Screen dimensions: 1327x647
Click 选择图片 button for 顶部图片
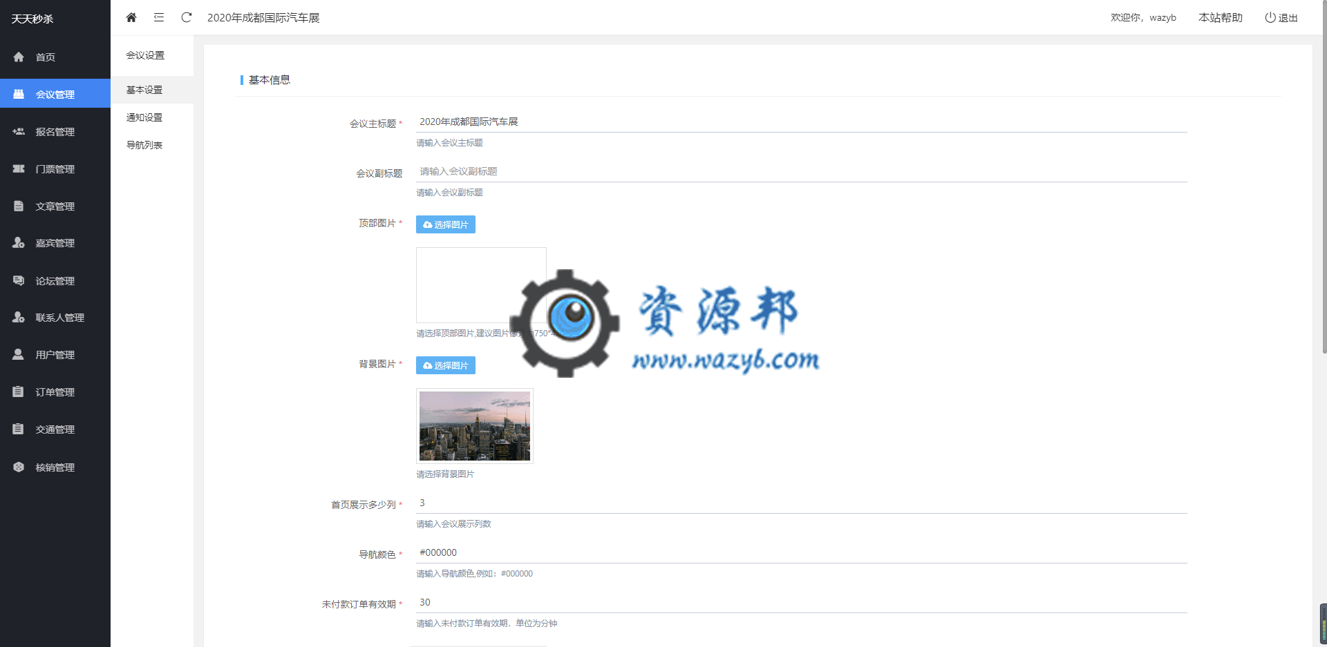click(x=446, y=224)
